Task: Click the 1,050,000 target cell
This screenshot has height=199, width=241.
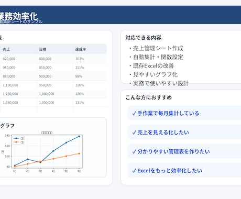Action: (x=47, y=103)
